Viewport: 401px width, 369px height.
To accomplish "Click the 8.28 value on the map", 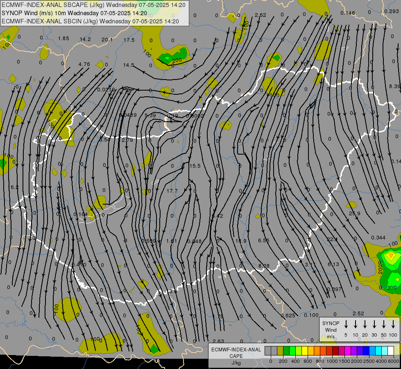I will coord(264,266).
